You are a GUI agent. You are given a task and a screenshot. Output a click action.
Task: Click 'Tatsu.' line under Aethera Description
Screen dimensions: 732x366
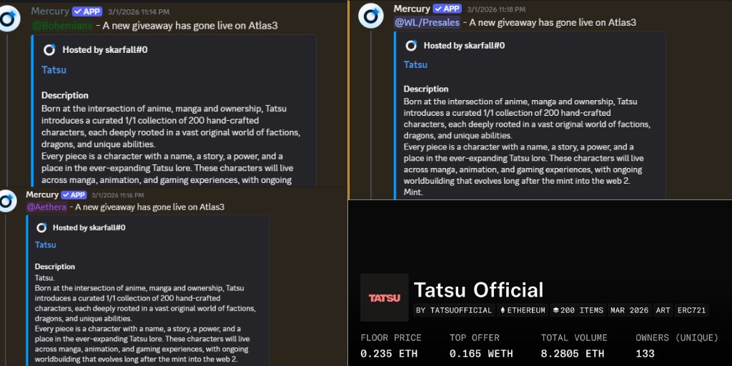[x=44, y=277]
